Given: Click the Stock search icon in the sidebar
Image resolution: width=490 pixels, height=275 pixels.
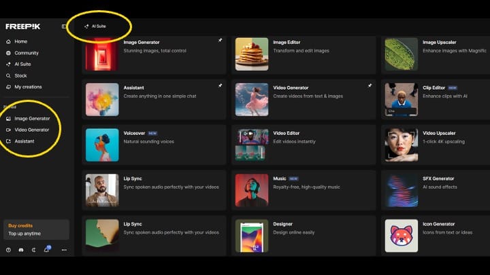Looking at the screenshot, I should (8, 75).
